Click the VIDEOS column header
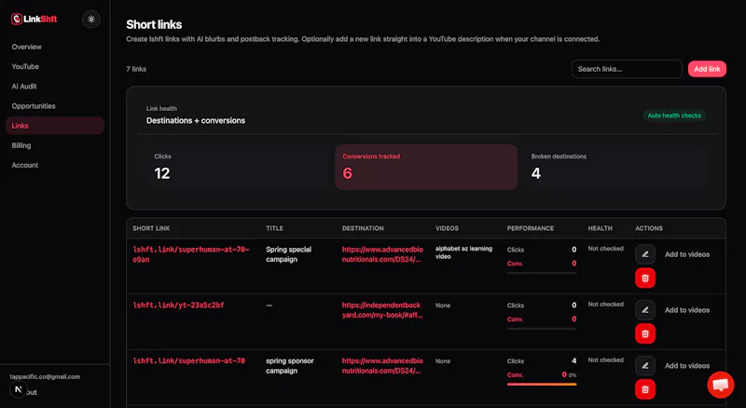 pos(448,228)
